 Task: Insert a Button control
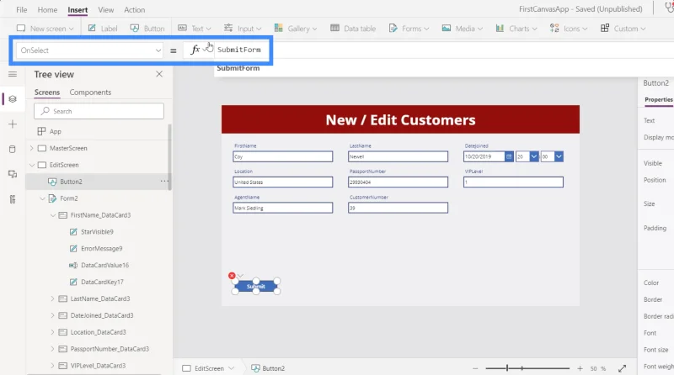(147, 29)
